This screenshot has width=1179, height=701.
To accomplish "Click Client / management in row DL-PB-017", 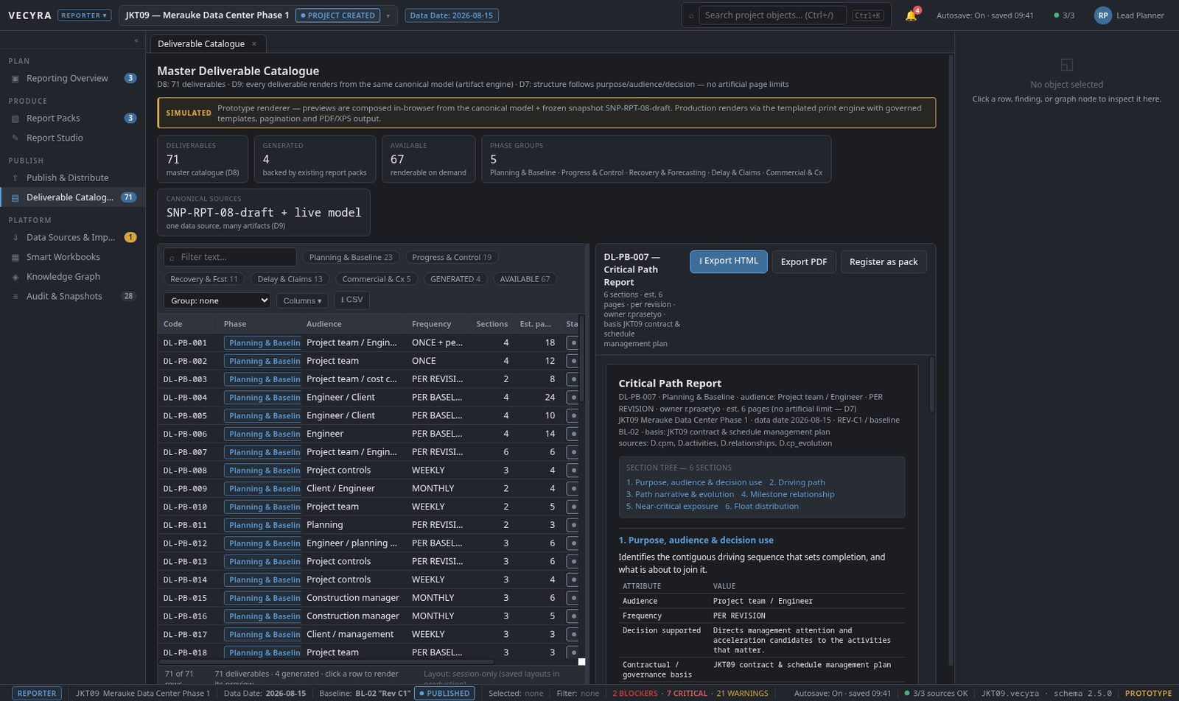I will 350,635.
